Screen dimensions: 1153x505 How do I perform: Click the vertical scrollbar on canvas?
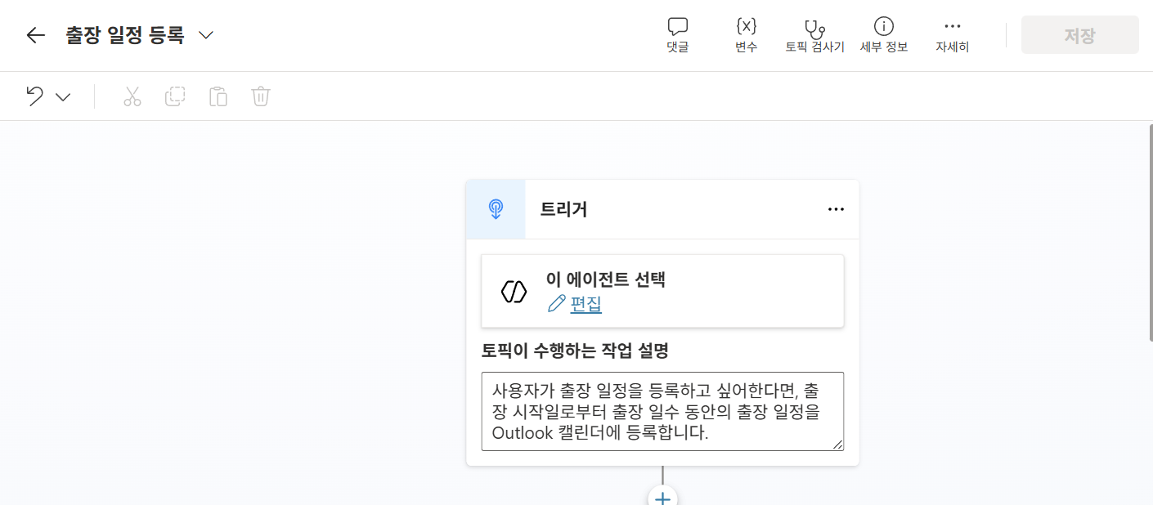[1150, 233]
